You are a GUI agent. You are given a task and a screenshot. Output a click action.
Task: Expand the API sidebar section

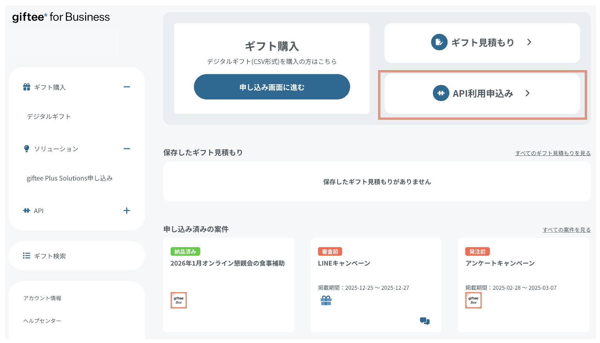coord(127,211)
